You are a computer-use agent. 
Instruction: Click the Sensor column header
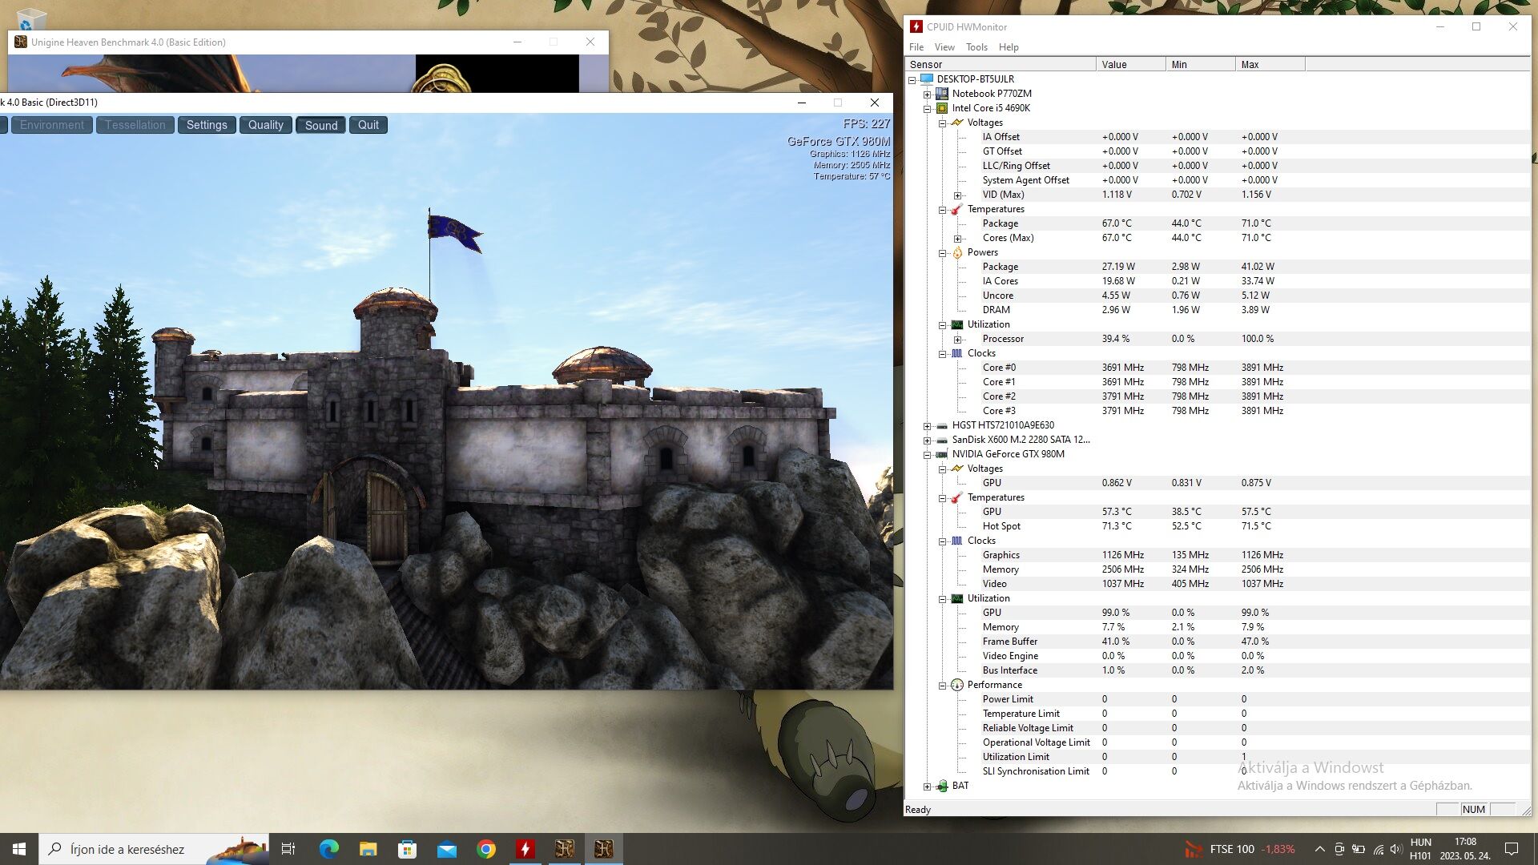click(1001, 65)
